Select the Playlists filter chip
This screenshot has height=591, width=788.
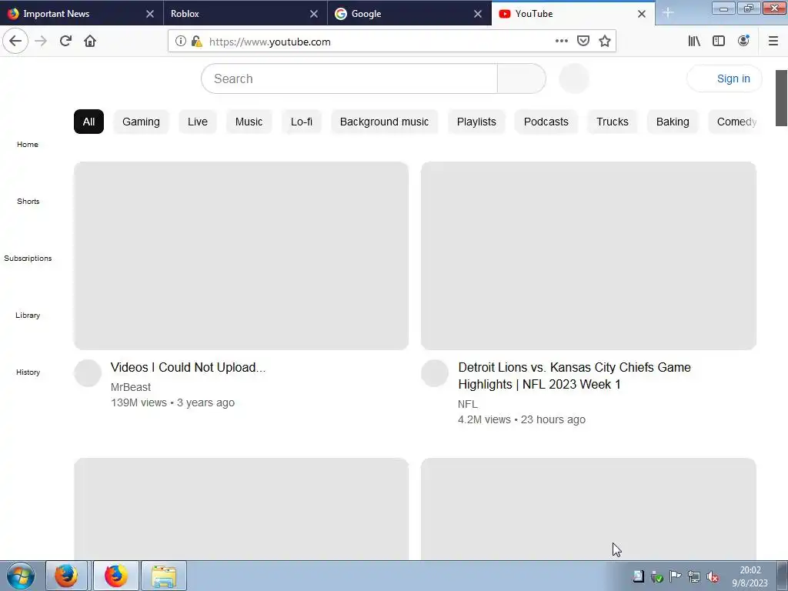click(x=476, y=122)
